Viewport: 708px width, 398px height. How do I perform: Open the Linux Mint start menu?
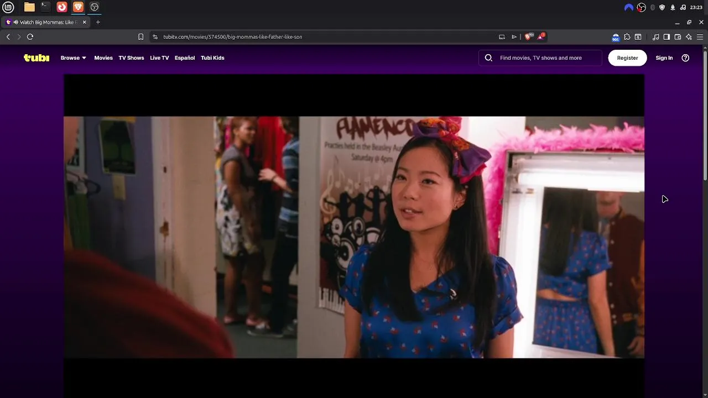(9, 7)
